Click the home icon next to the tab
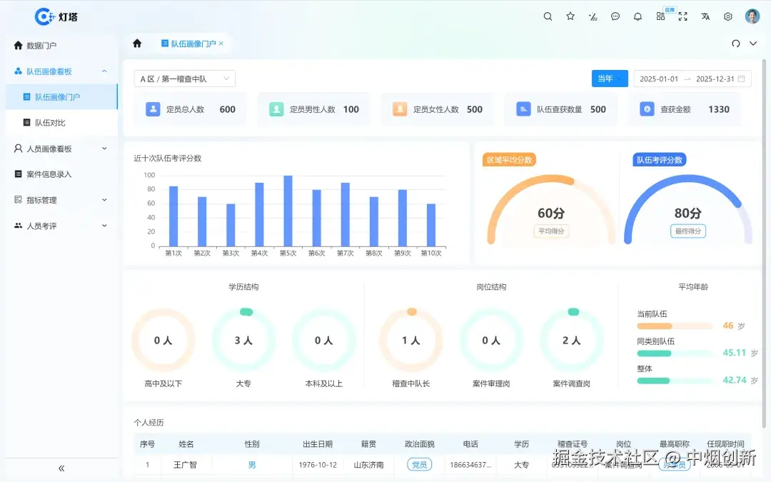 (136, 44)
